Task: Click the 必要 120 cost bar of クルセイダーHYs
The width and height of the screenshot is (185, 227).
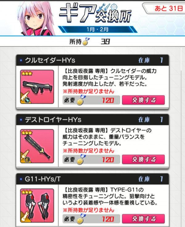Action: click(x=91, y=100)
